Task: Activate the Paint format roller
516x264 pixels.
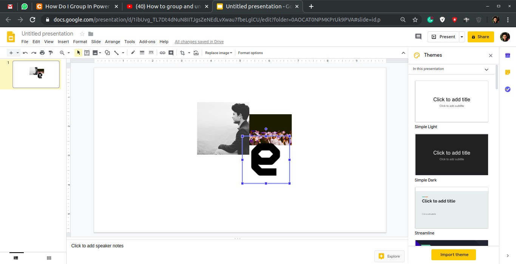Action: [x=51, y=53]
